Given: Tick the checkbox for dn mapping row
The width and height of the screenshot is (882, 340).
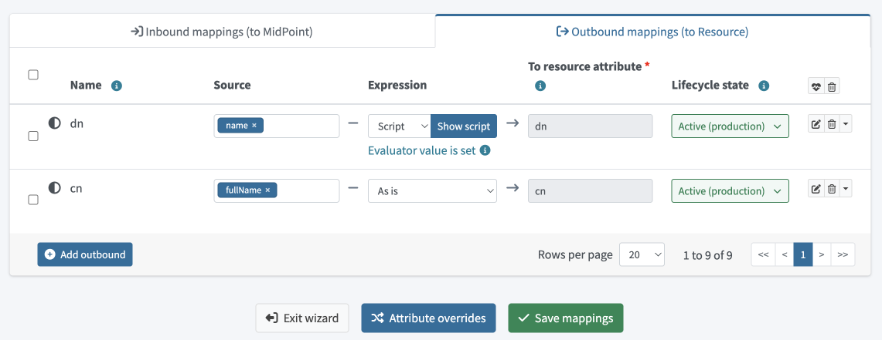Looking at the screenshot, I should [x=33, y=136].
